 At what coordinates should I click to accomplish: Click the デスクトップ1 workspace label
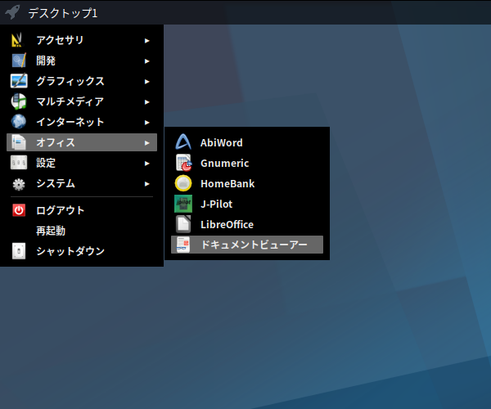[63, 13]
